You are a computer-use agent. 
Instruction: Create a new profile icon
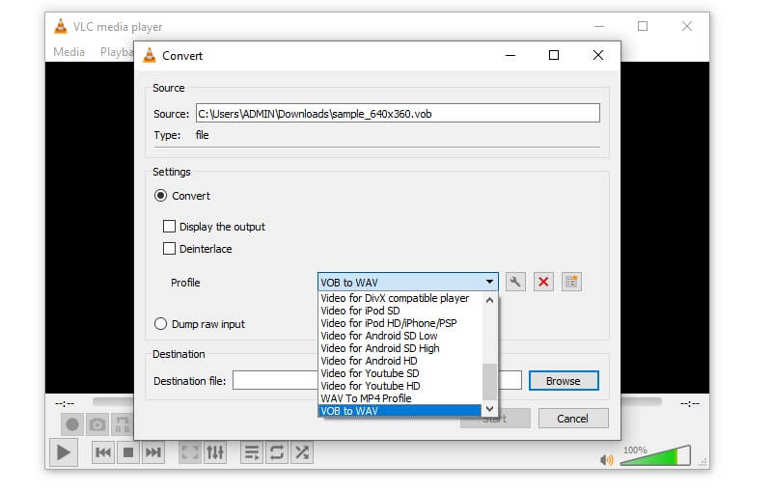[x=571, y=282]
